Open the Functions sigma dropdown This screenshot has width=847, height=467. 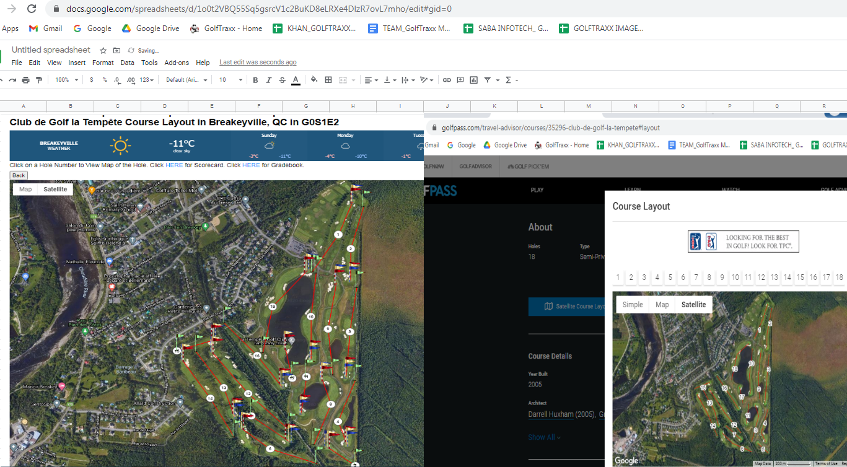(x=511, y=80)
